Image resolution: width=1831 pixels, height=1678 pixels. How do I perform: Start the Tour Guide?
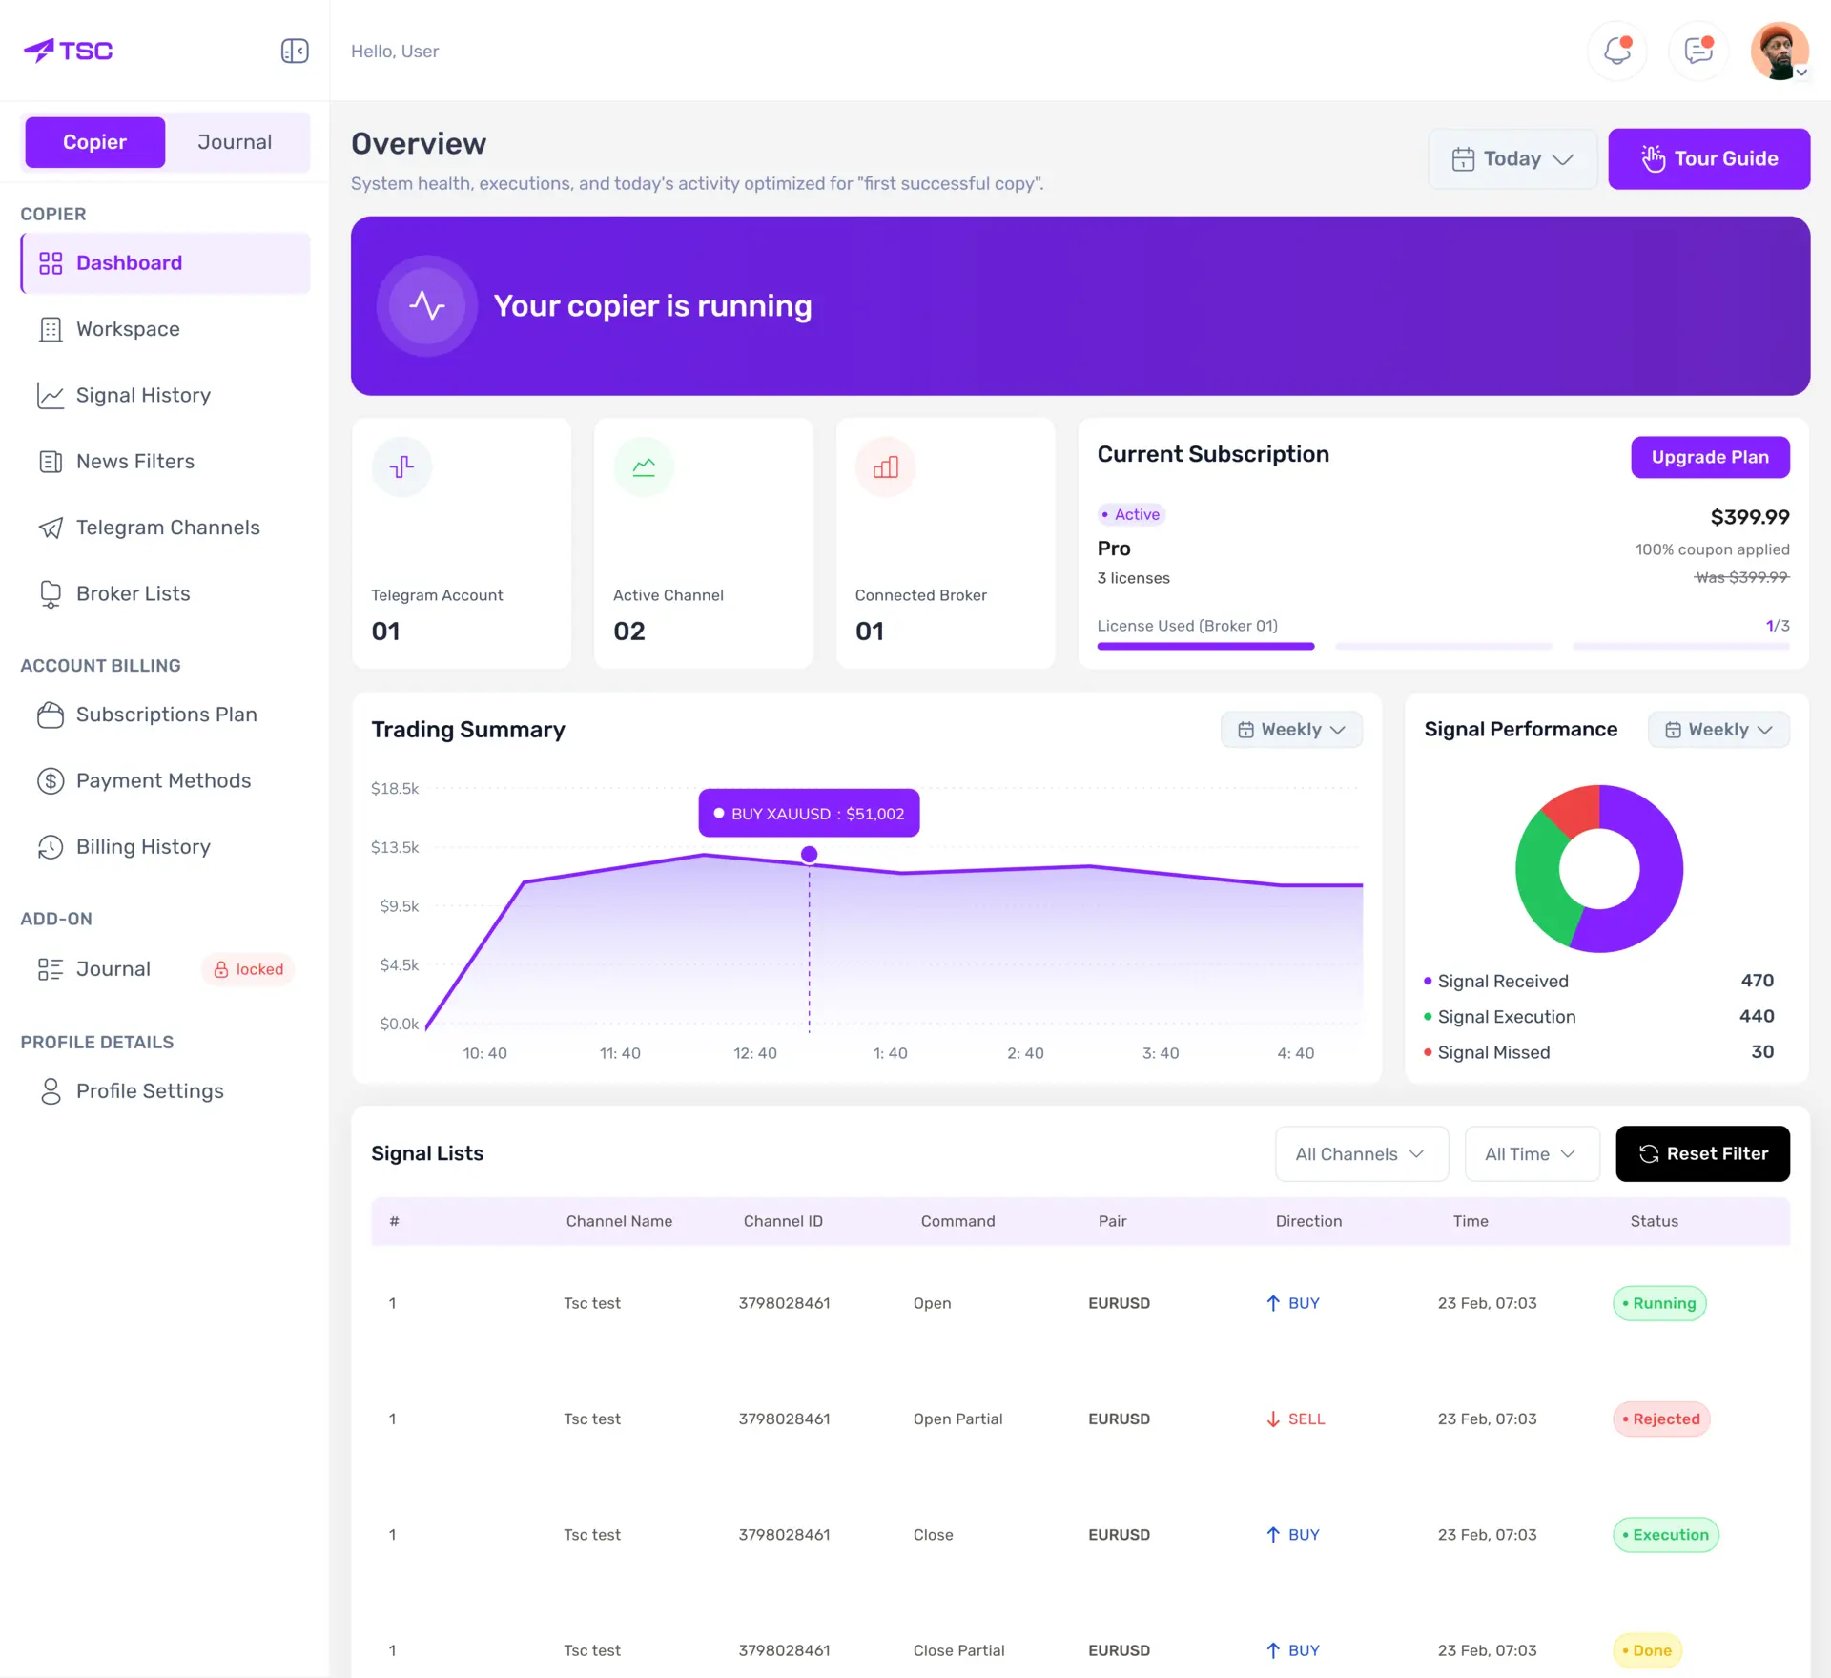click(x=1709, y=158)
